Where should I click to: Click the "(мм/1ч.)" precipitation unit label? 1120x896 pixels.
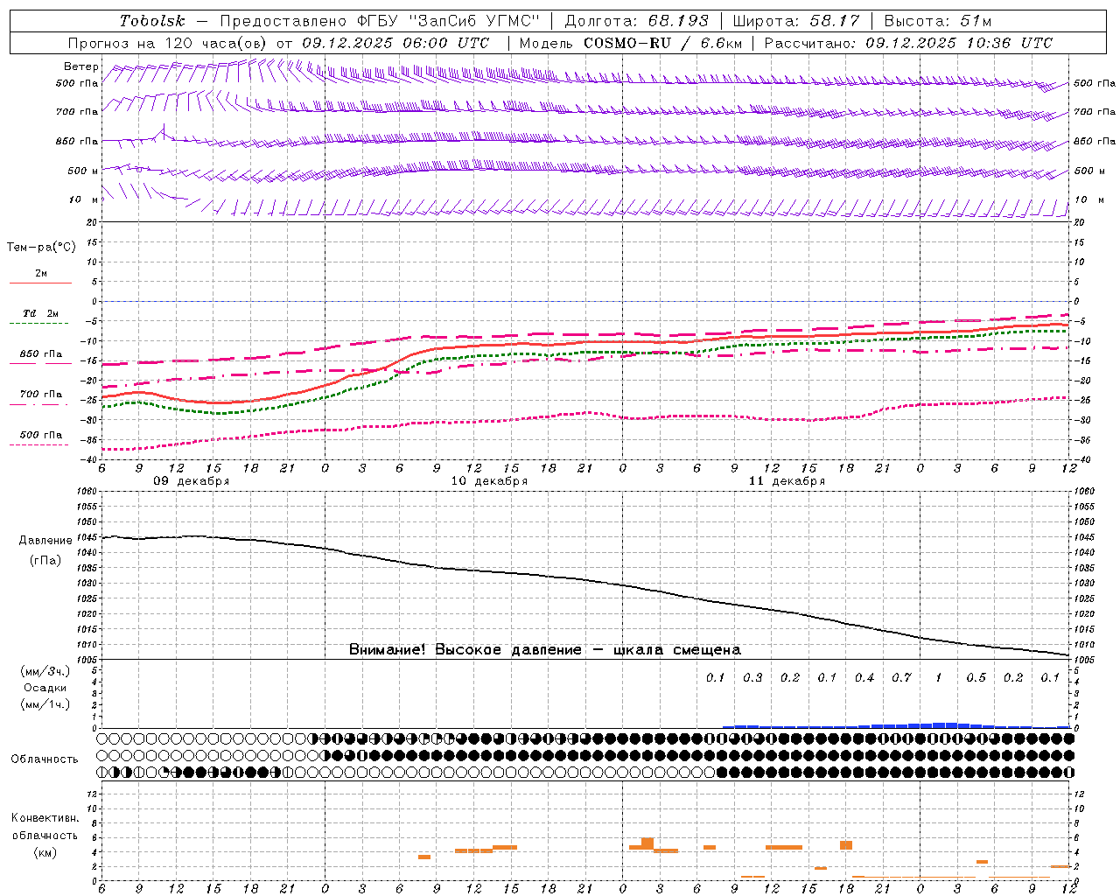pyautogui.click(x=45, y=704)
